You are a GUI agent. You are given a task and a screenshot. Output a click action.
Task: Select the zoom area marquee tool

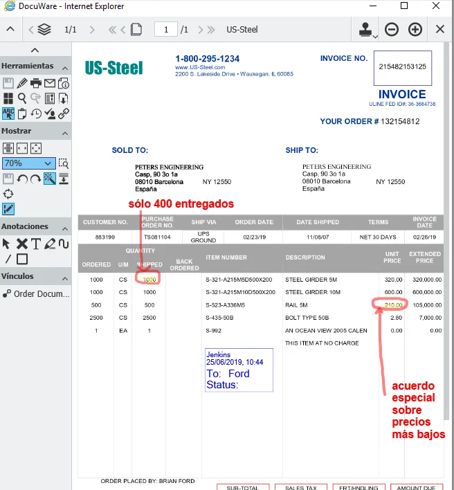[x=64, y=163]
